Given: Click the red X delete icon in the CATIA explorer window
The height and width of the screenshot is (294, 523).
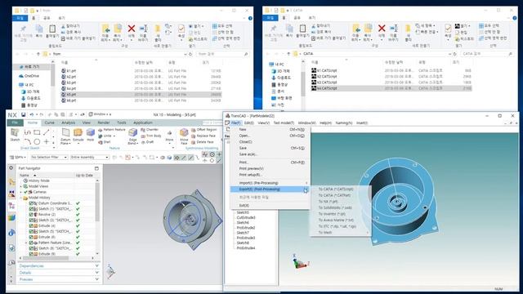Looking at the screenshot, I should 382,29.
